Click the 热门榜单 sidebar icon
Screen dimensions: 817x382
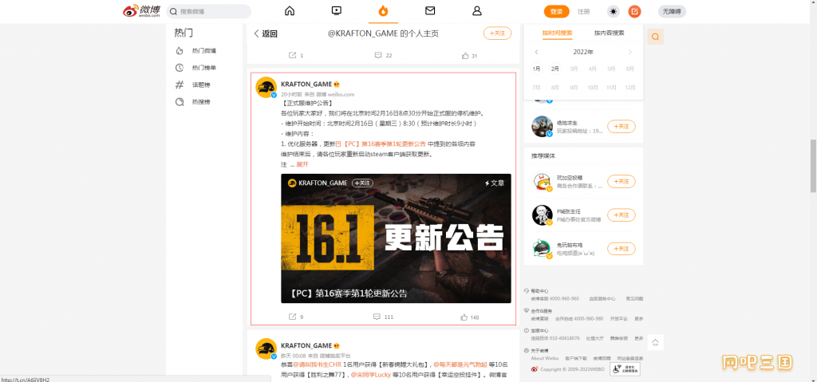point(180,68)
